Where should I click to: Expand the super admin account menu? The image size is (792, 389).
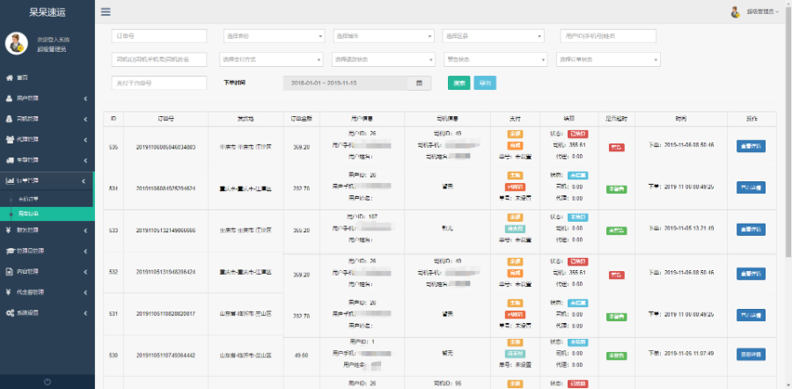755,12
